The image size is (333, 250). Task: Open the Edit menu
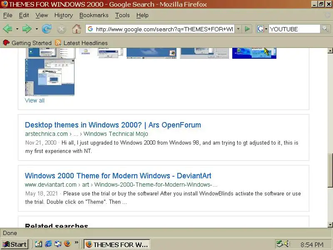(24, 15)
